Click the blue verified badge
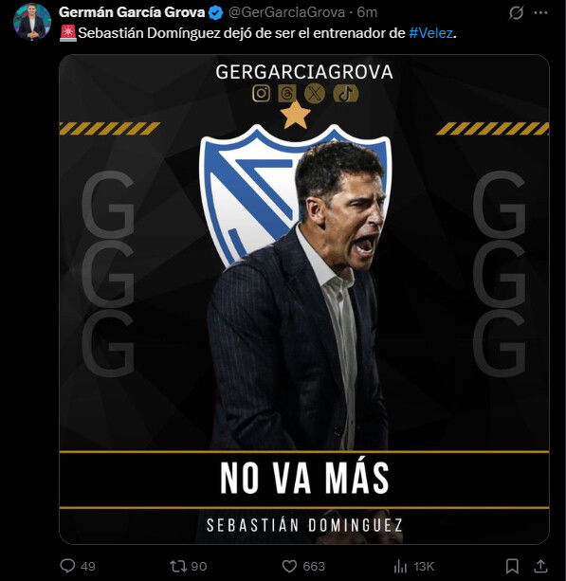Screen dimensions: 566x581 216,13
